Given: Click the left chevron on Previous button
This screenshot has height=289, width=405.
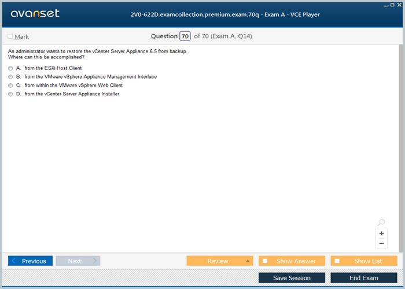Looking at the screenshot, I should (x=14, y=261).
